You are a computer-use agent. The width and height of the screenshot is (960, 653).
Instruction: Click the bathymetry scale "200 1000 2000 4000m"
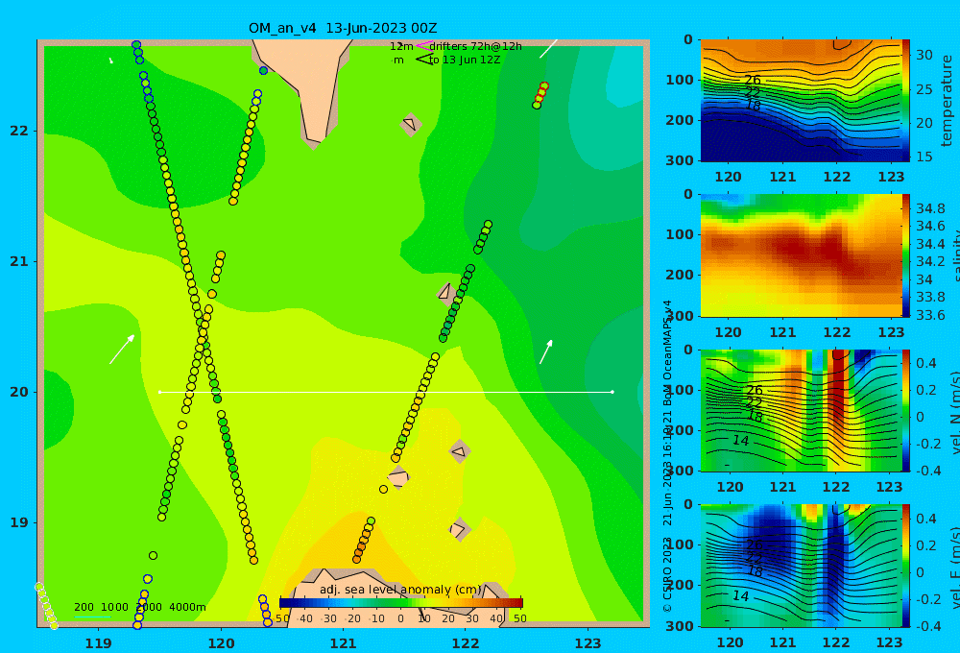point(139,607)
